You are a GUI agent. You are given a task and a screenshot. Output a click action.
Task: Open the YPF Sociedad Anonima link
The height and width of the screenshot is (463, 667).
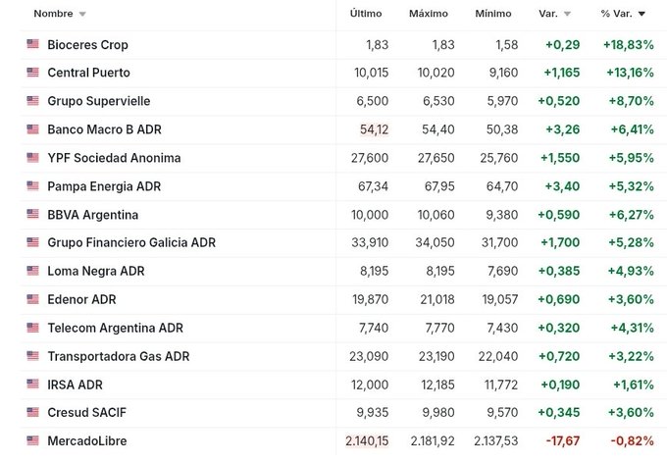point(114,158)
